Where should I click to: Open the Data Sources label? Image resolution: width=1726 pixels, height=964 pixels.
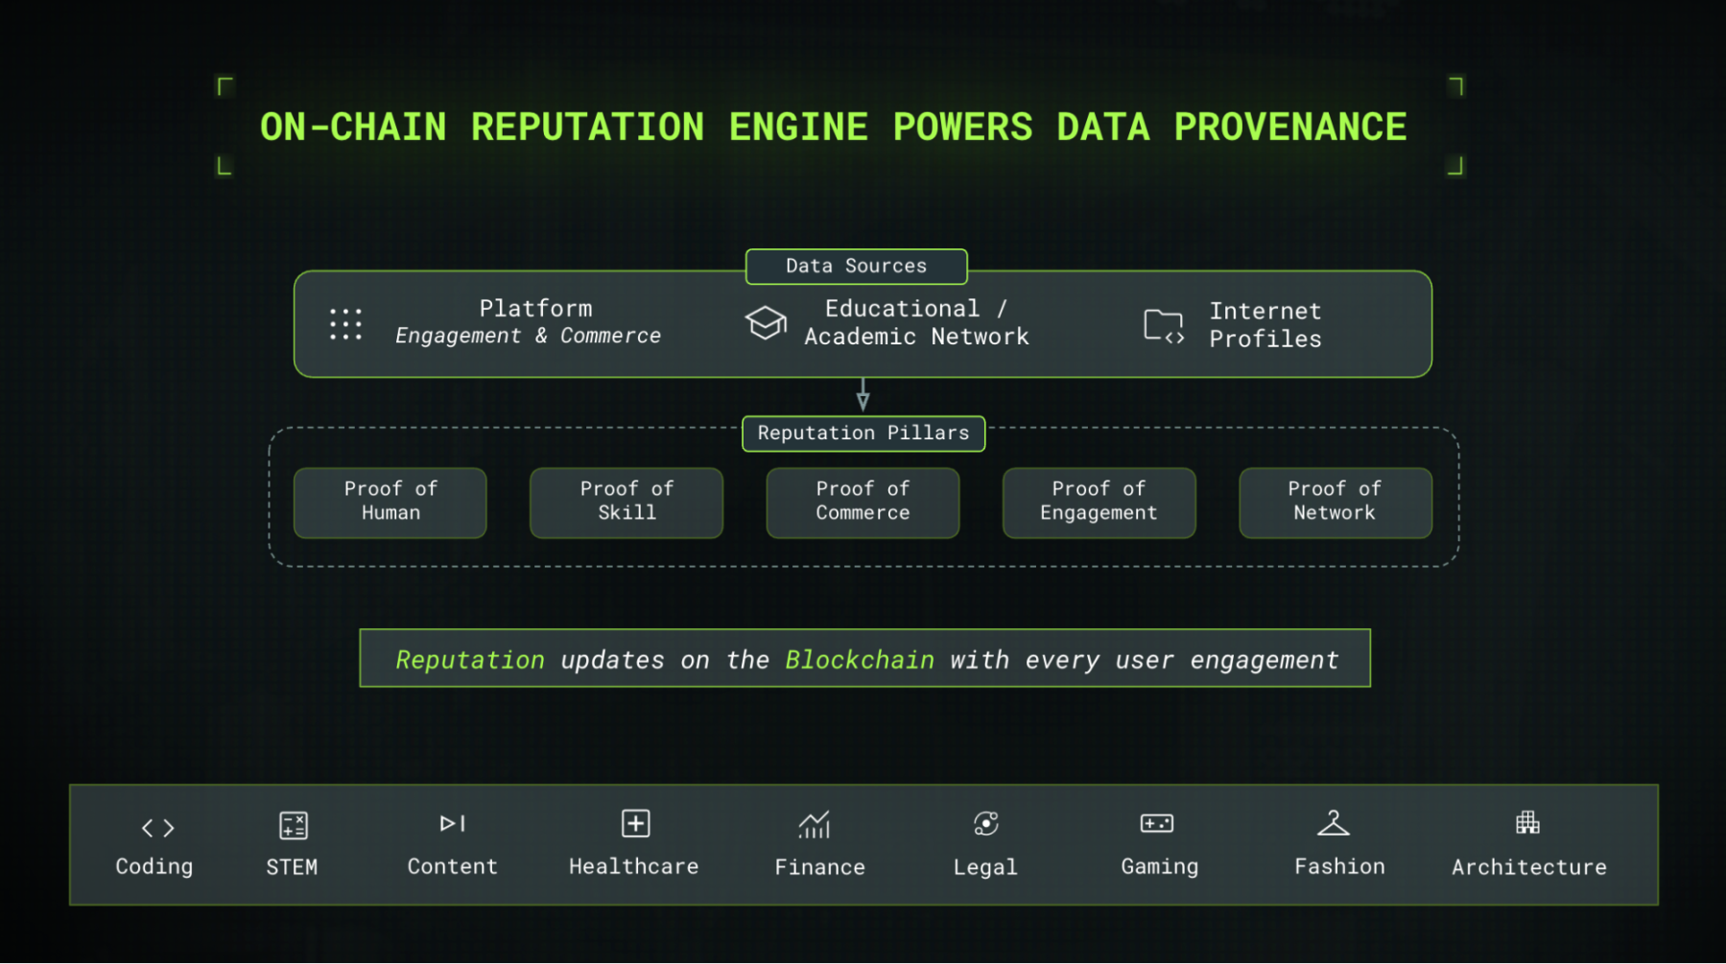pyautogui.click(x=856, y=266)
